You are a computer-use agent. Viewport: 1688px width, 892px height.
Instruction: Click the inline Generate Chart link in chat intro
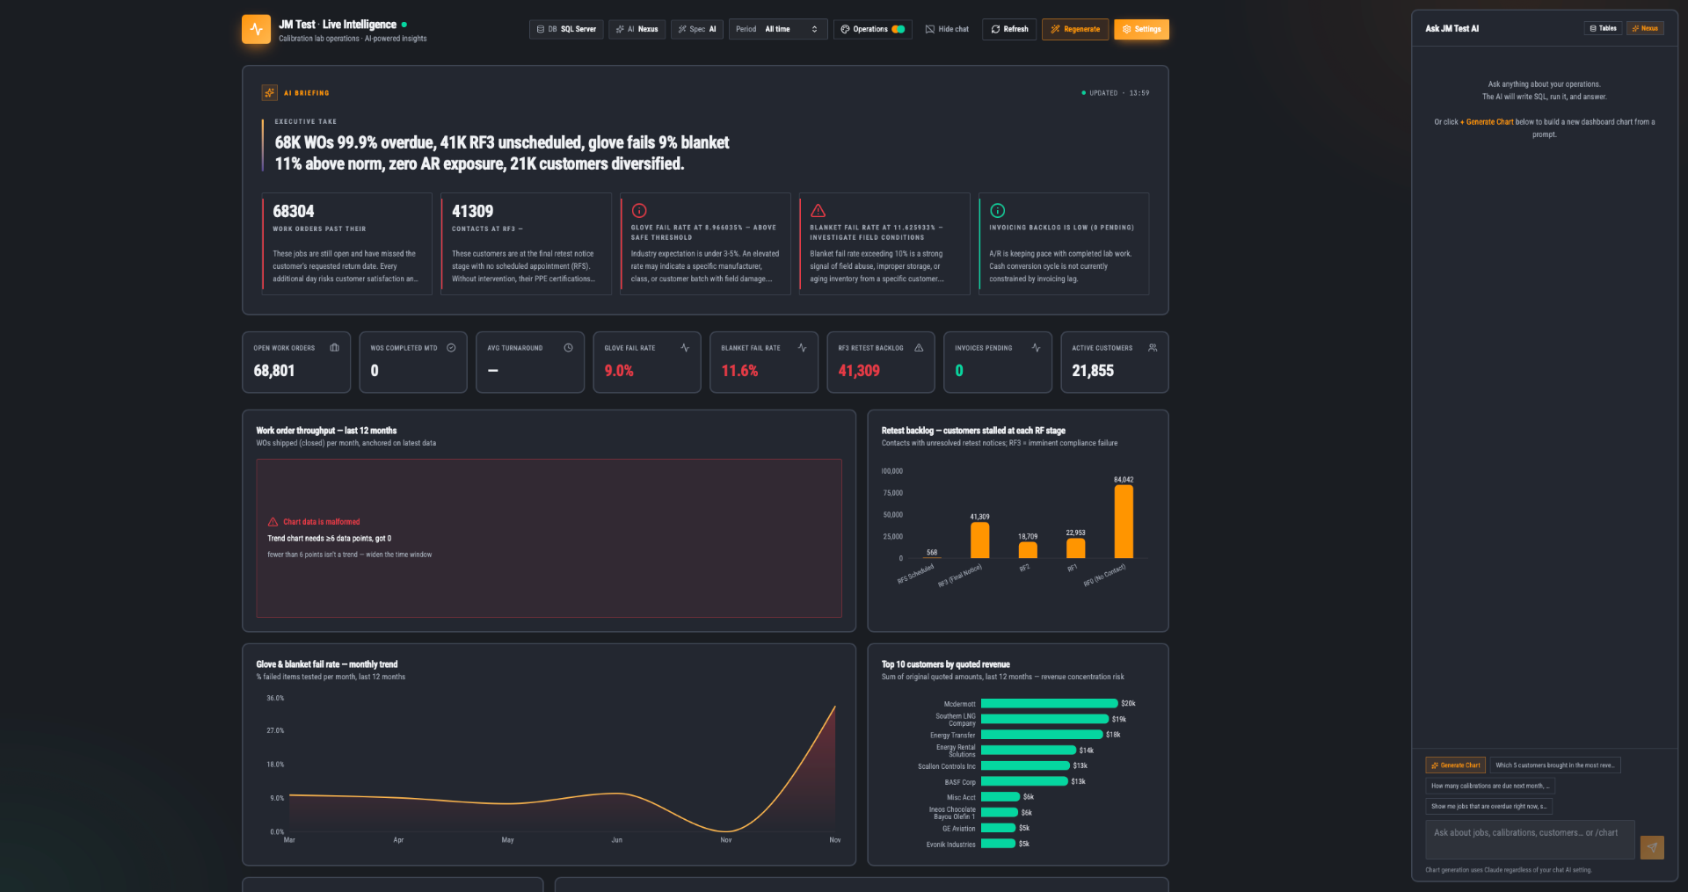[1487, 122]
